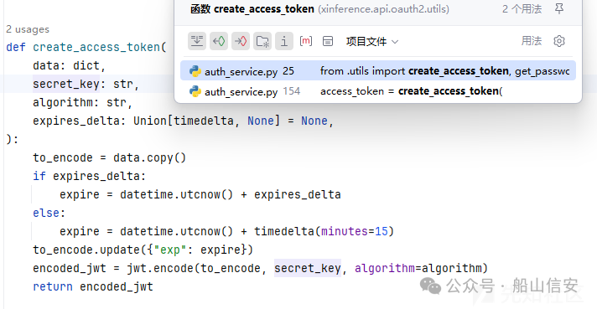Screen dimensions: 597x309
Task: Click the 'algorithm: str,' parameter line
Action: pyautogui.click(x=82, y=103)
